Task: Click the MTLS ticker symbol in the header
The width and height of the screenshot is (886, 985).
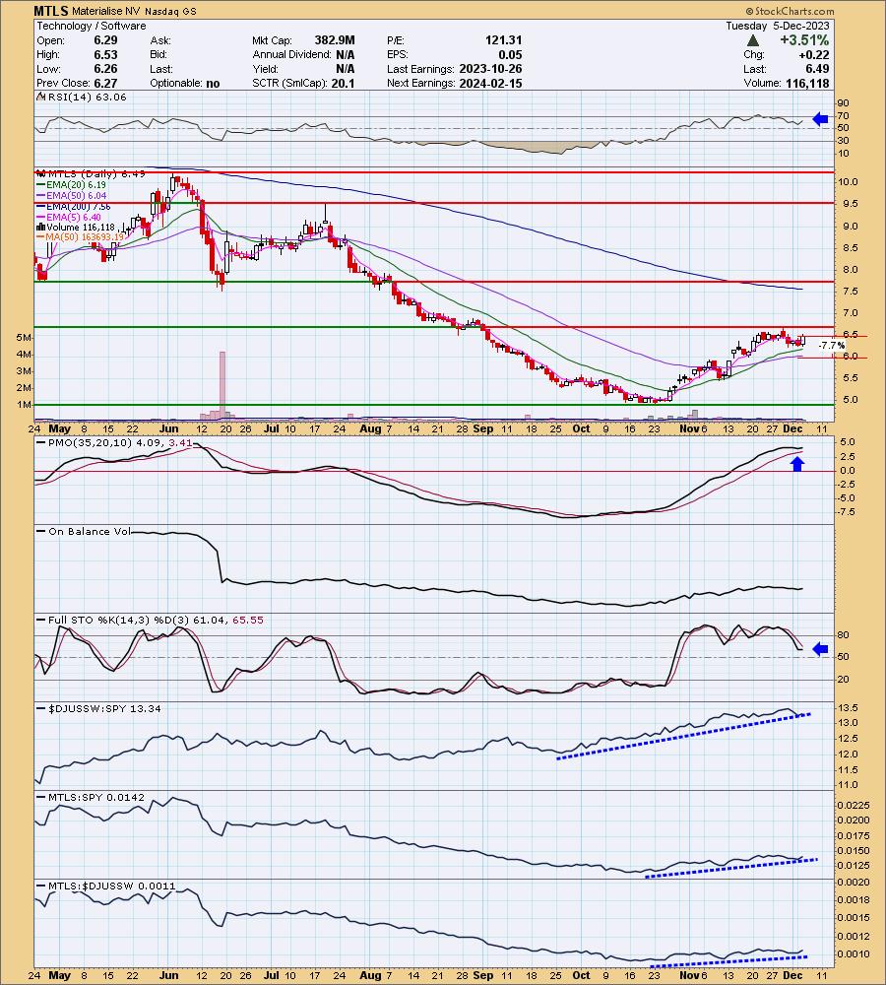Action: 51,11
